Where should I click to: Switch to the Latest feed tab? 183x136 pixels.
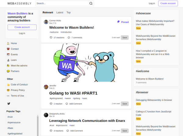point(60,13)
